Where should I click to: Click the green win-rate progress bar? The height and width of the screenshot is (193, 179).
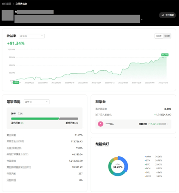[35, 118]
